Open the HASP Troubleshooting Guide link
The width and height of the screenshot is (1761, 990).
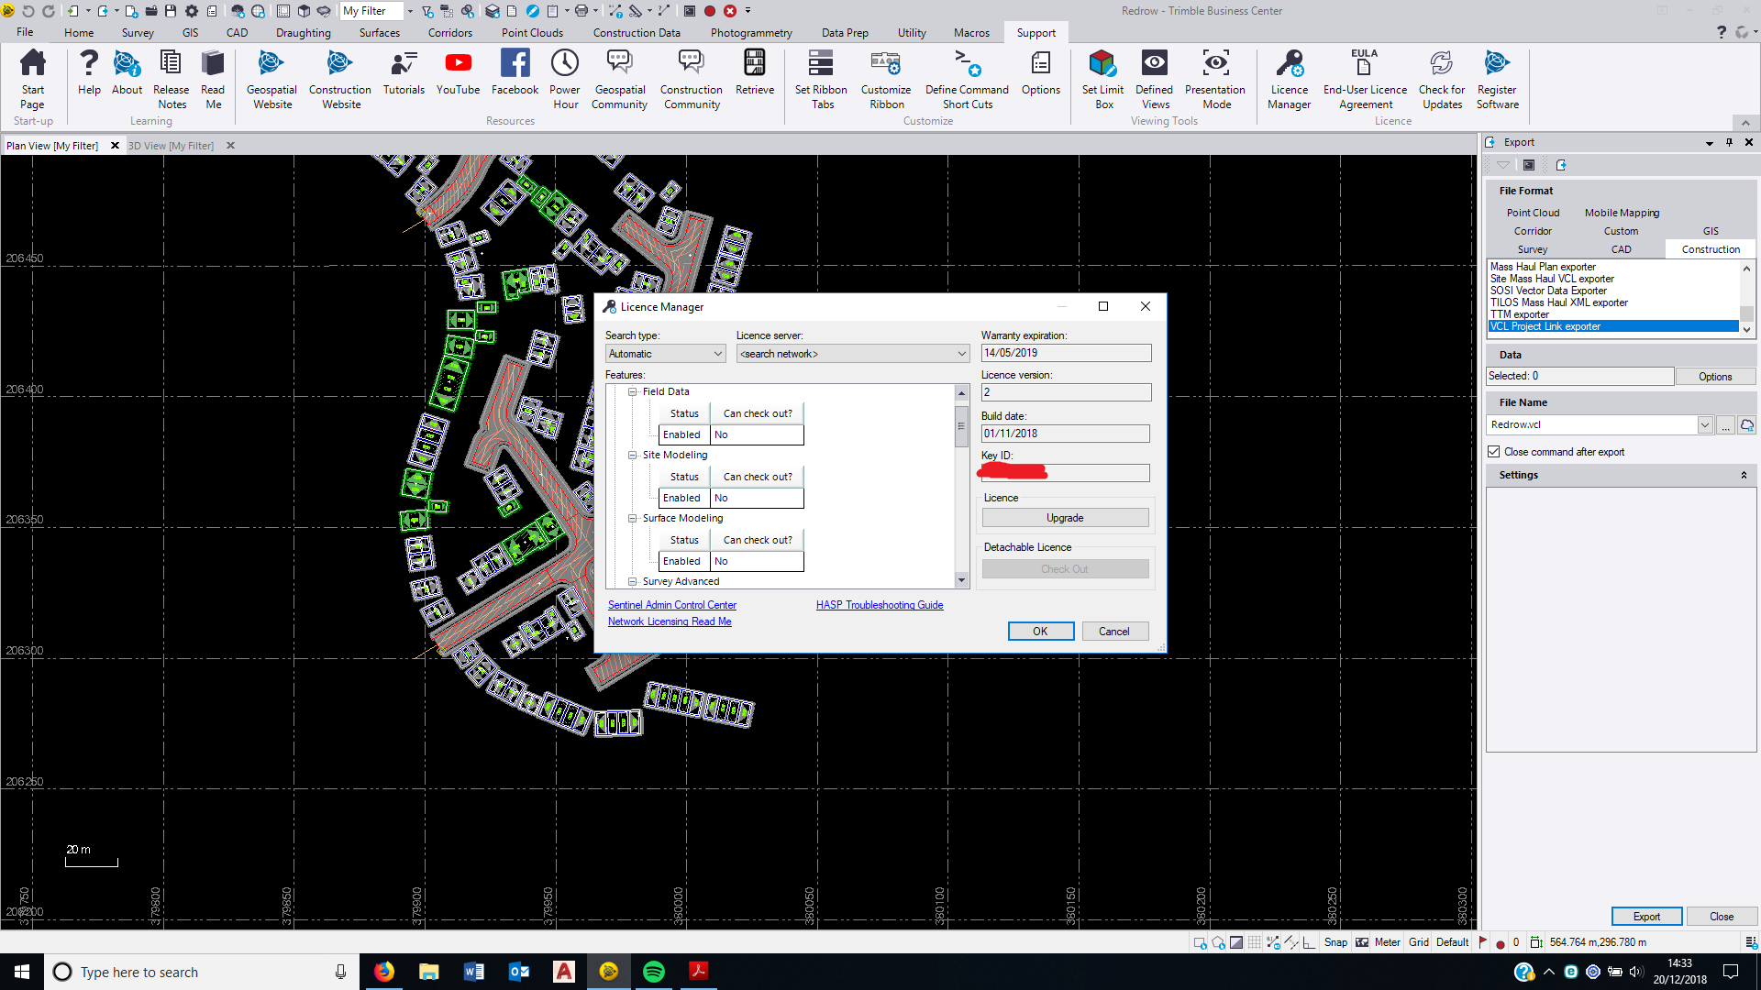tap(879, 605)
